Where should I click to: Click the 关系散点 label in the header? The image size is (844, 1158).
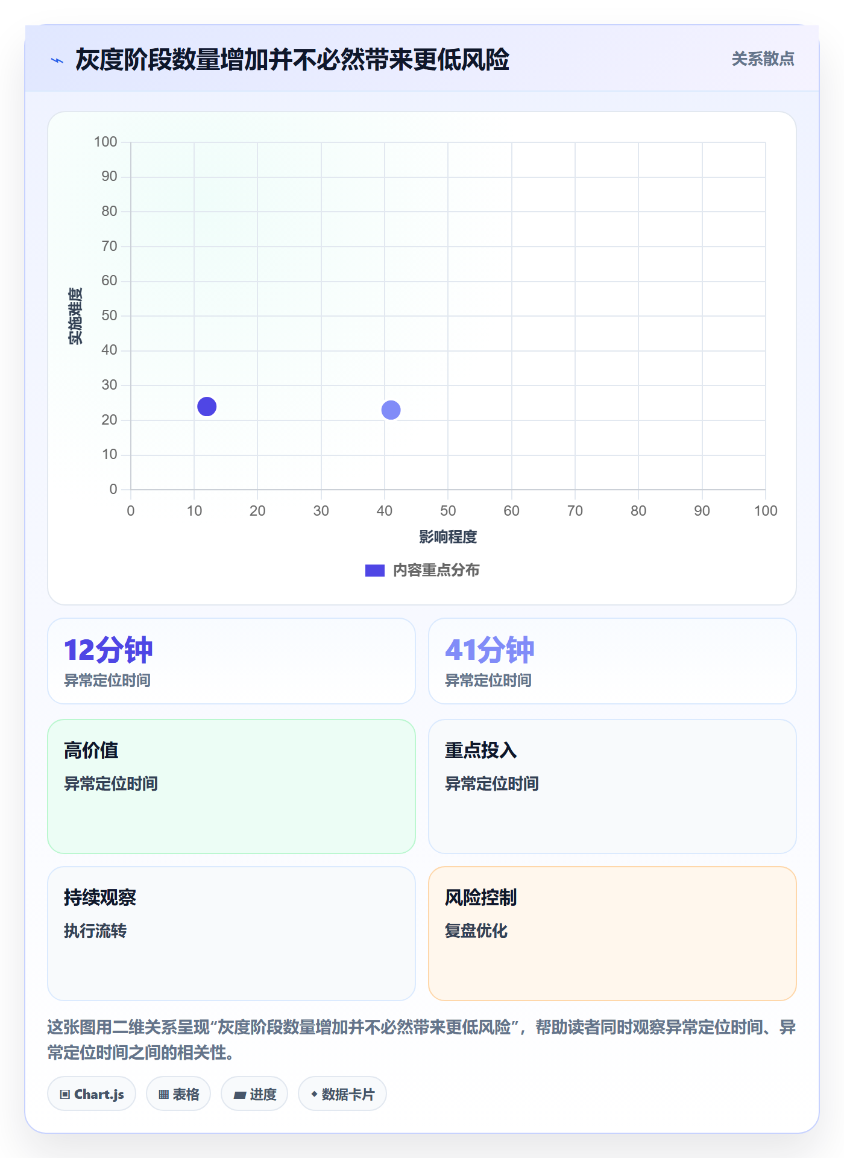[763, 59]
